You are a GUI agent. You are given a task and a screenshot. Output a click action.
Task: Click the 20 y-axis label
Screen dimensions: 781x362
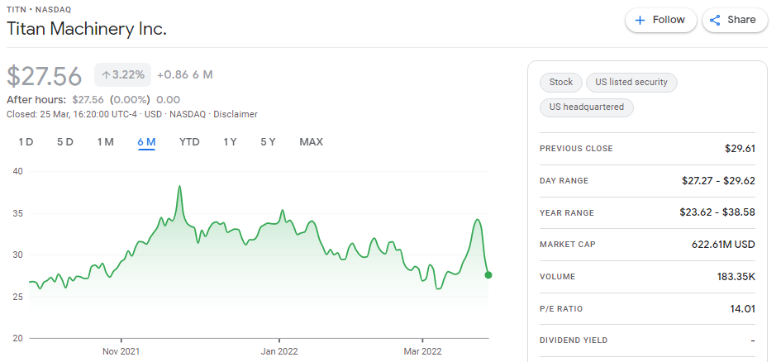pos(19,339)
